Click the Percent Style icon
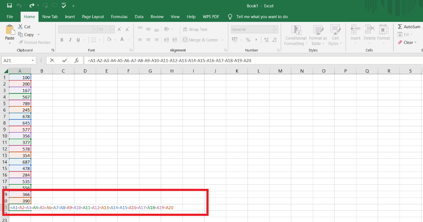Screen dimensions: 423x222 pyautogui.click(x=248, y=40)
